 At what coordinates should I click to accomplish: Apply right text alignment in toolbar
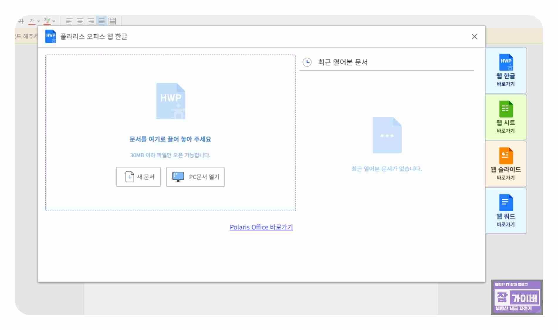91,21
